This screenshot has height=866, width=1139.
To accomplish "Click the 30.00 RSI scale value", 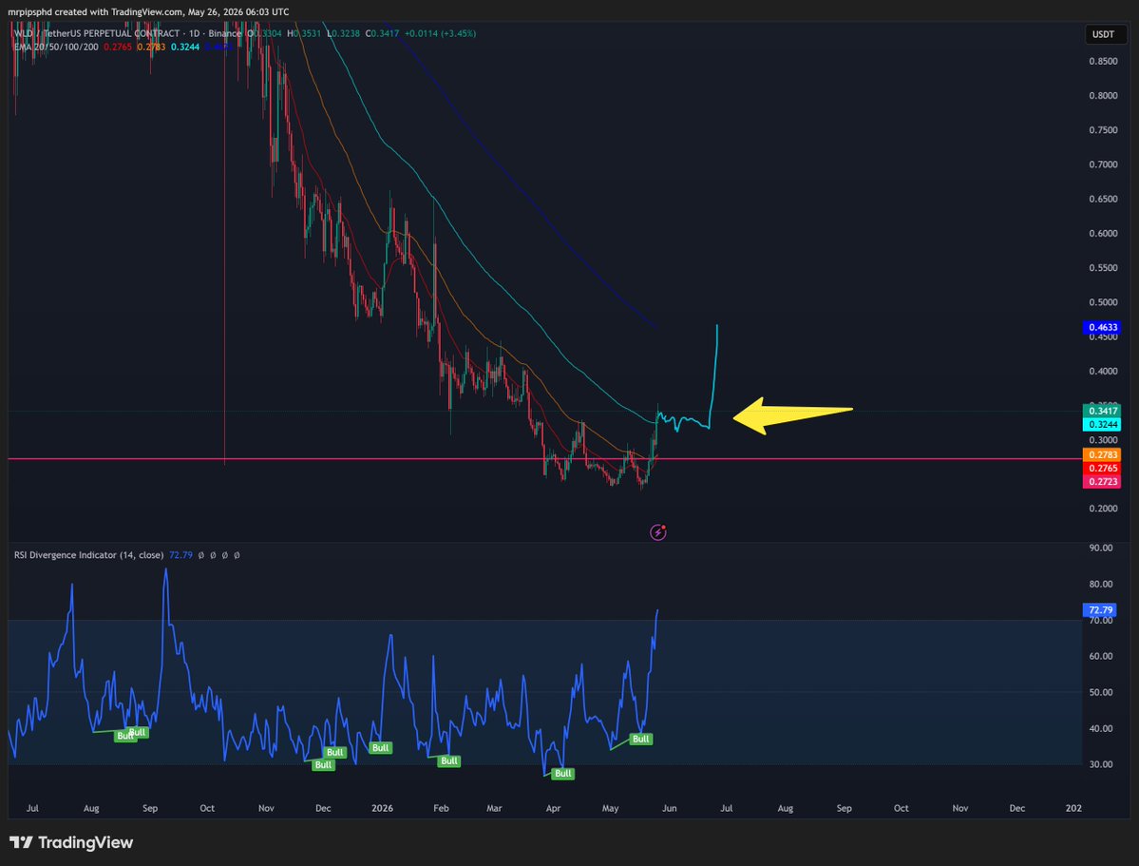I will [x=1101, y=764].
